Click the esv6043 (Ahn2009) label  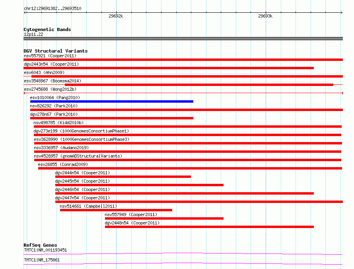coord(44,72)
